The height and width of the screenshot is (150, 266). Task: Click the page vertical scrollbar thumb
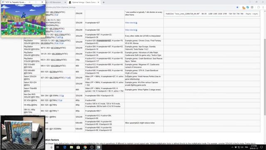pos(265,77)
